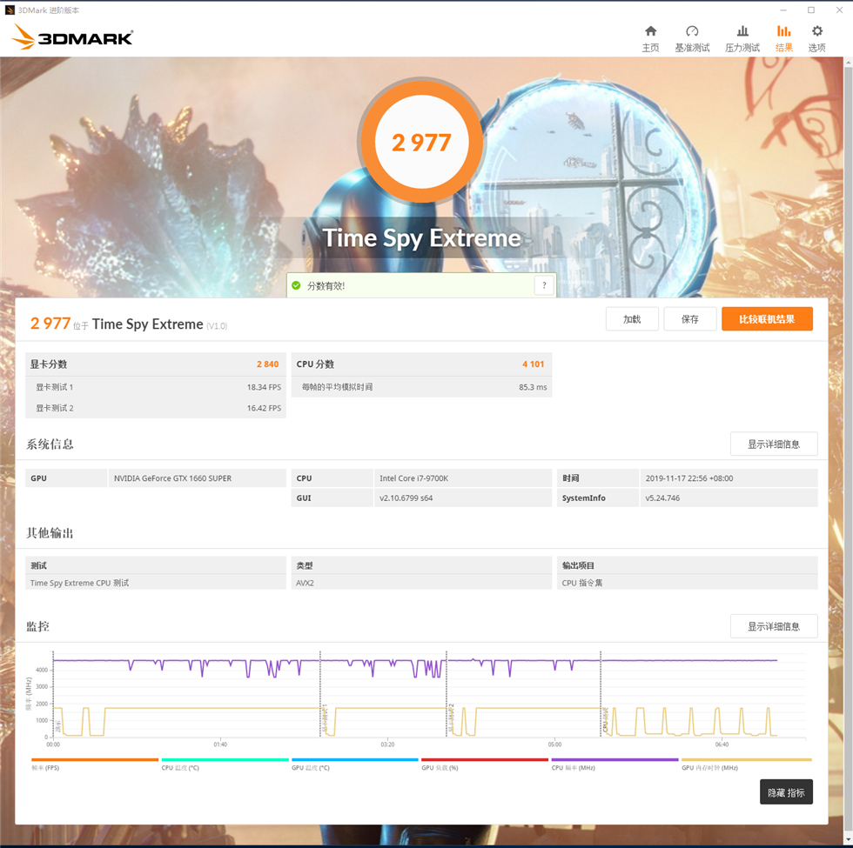The image size is (853, 848).
Task: Open the 压力测试 stress test icon
Action: [x=742, y=37]
